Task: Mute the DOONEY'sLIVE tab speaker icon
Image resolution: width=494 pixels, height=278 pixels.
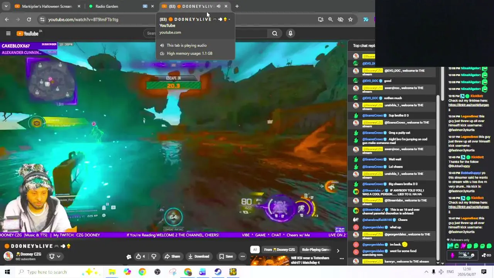Action: (218, 6)
